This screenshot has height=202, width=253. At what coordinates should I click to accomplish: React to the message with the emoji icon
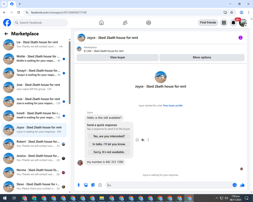pos(137,140)
